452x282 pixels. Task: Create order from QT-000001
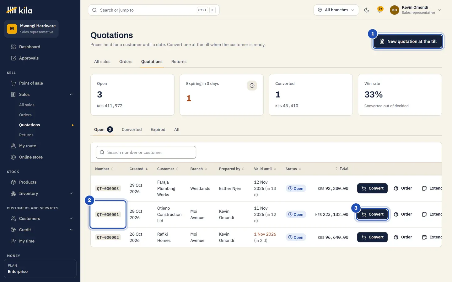click(x=403, y=214)
